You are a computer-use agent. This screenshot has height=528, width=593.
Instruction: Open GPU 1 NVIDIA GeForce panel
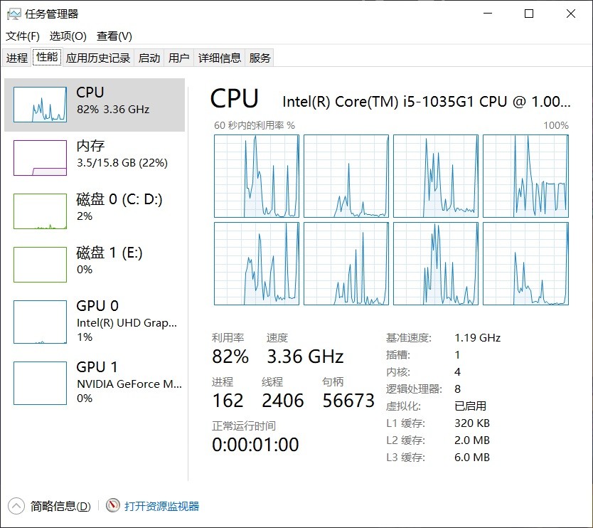coord(95,383)
